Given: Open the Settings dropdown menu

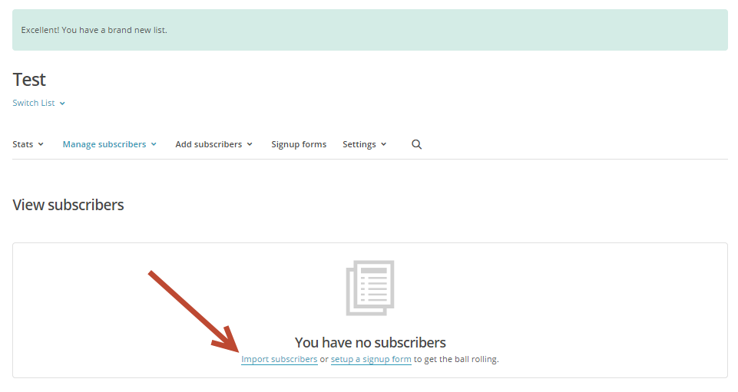Looking at the screenshot, I should click(x=364, y=144).
